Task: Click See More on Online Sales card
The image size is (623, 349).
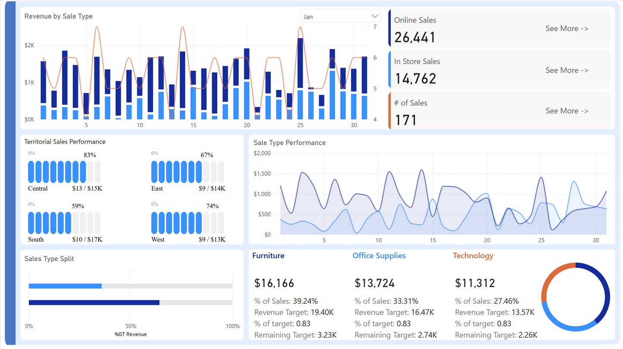Action: coord(567,28)
